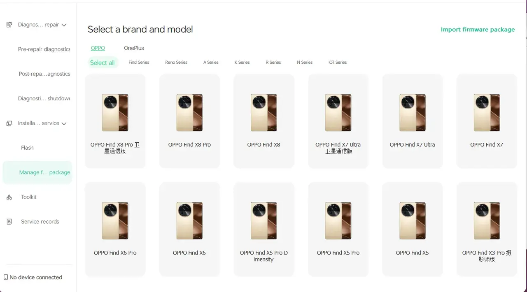Viewport: 527px width, 292px height.
Task: Pick the OPPO Find X6 Pro thumbnail
Action: 115,221
